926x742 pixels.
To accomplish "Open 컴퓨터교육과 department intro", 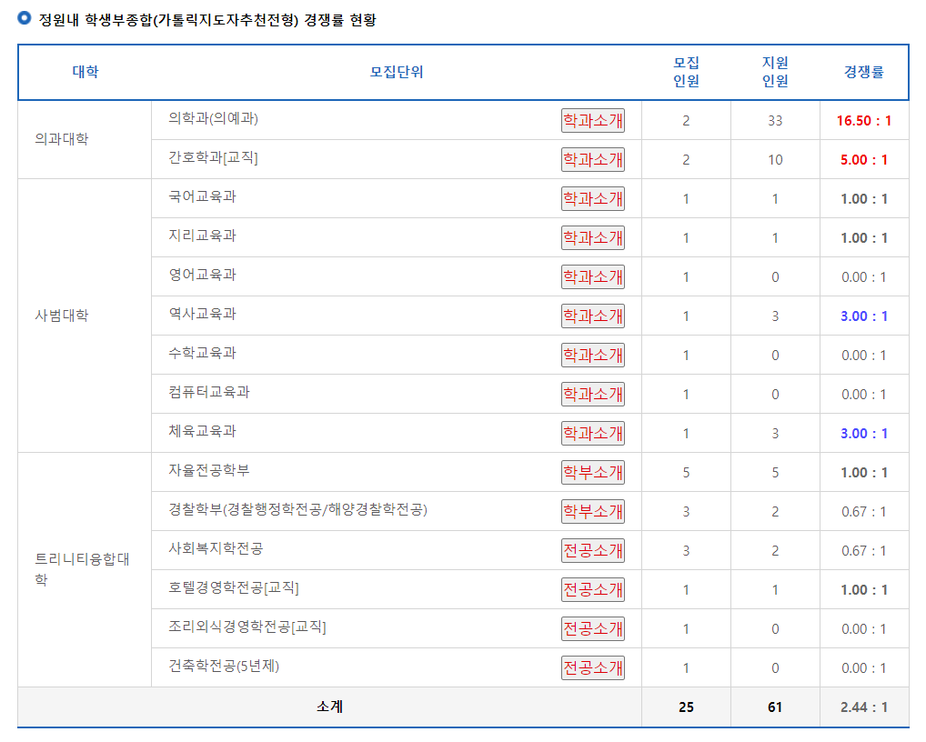I will [x=592, y=393].
